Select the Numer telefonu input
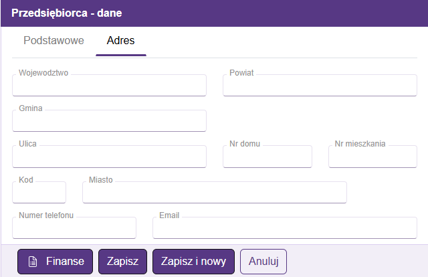The width and height of the screenshot is (428, 277). click(x=74, y=229)
